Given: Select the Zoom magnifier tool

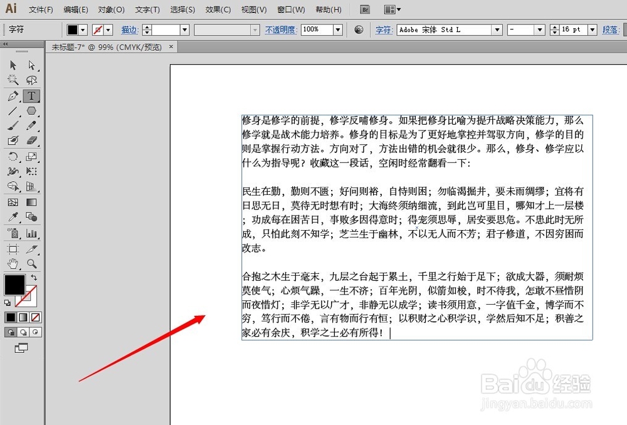Looking at the screenshot, I should (31, 264).
